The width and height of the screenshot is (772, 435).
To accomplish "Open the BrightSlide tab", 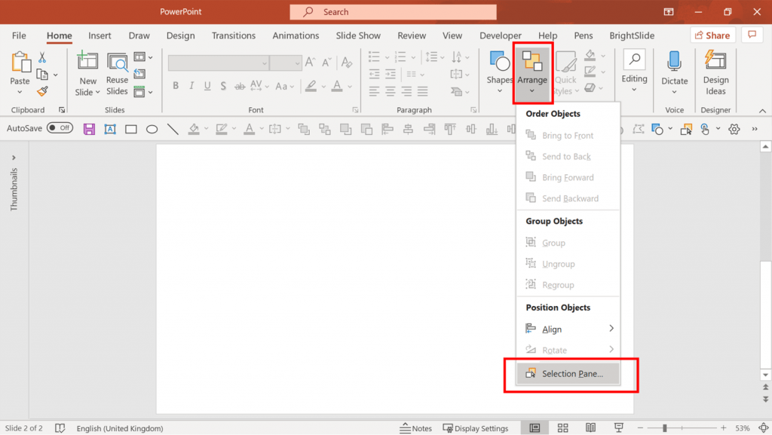I will (632, 35).
